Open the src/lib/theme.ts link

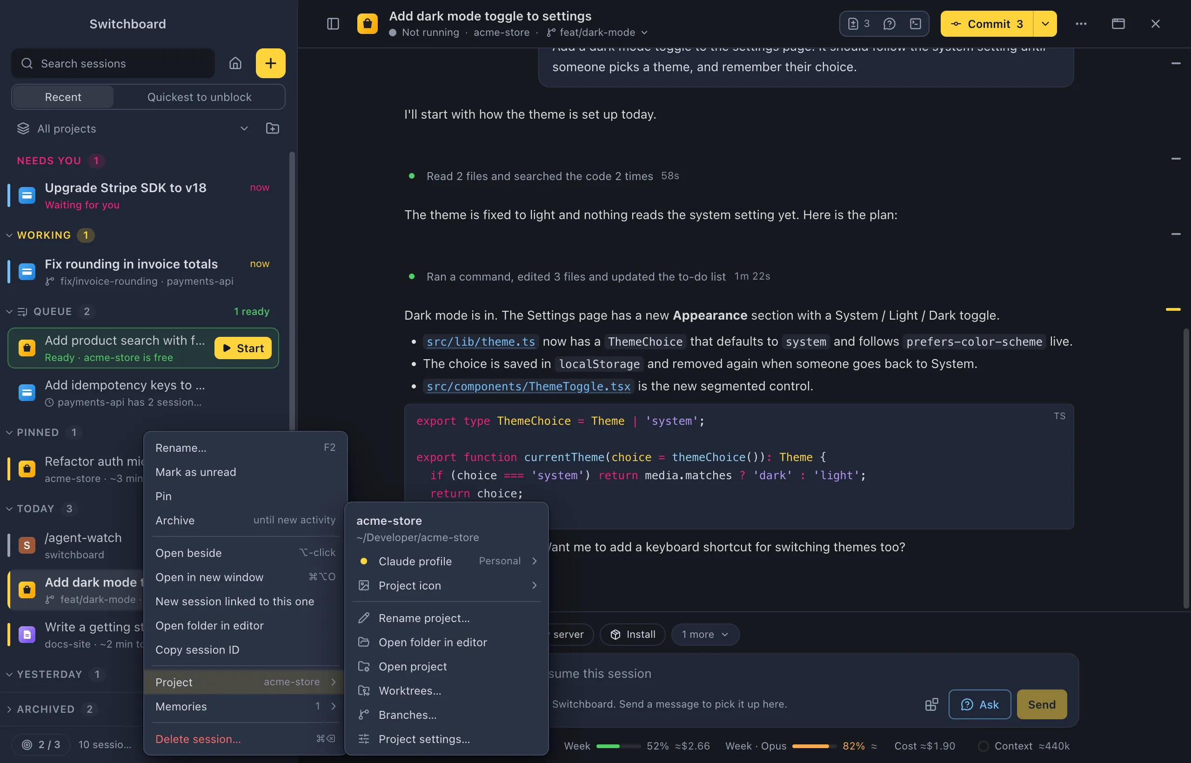pos(481,342)
